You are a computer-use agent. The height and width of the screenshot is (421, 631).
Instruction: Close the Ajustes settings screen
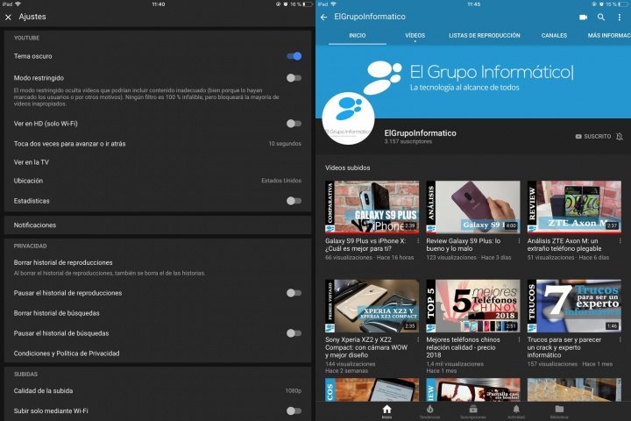point(8,17)
